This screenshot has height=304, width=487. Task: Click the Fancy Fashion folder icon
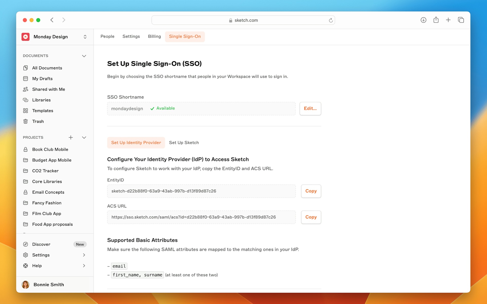click(x=25, y=203)
